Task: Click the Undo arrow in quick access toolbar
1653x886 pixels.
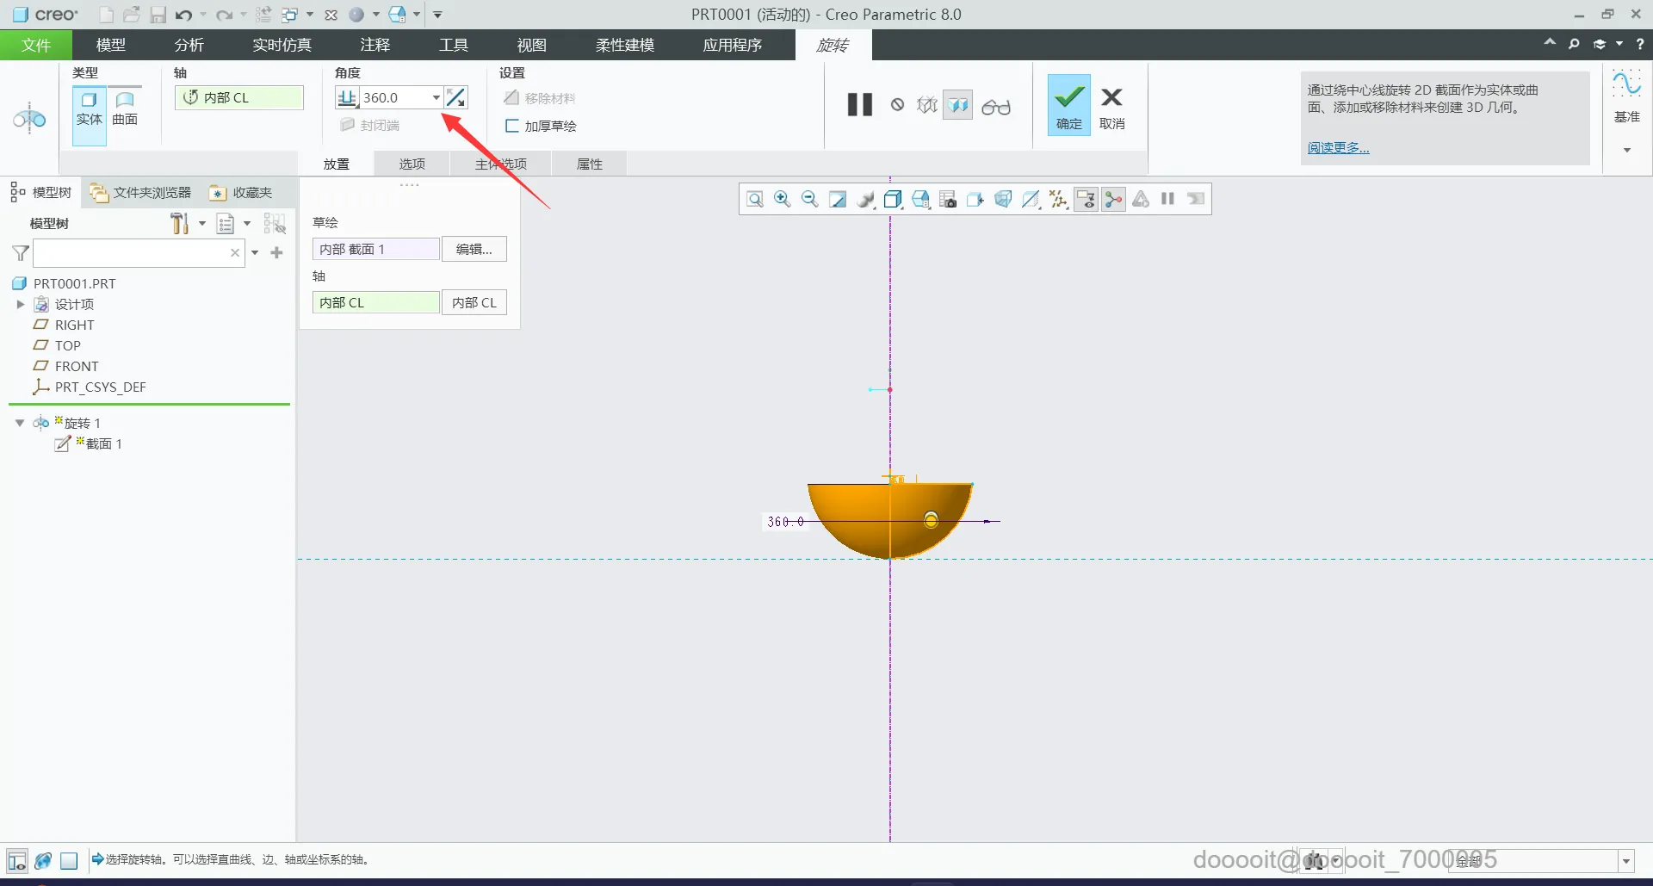Action: tap(183, 15)
